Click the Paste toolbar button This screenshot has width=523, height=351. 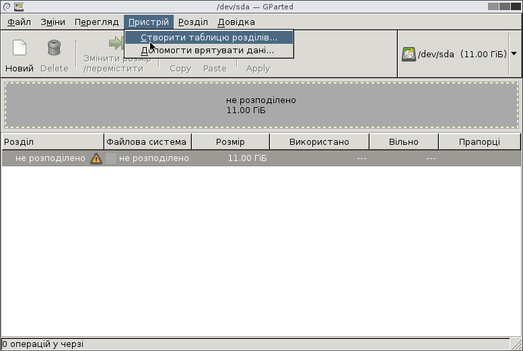pos(215,69)
